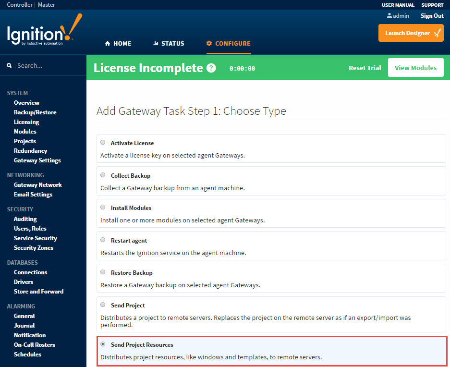Select the Restore Backup radio button
450x367 pixels.
[x=103, y=272]
